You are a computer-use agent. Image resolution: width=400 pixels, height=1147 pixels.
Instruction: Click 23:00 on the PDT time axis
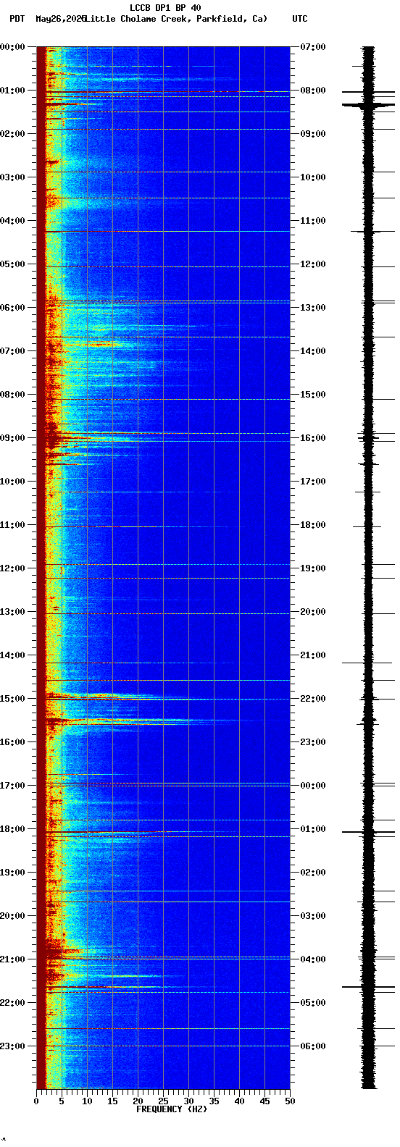[13, 1046]
